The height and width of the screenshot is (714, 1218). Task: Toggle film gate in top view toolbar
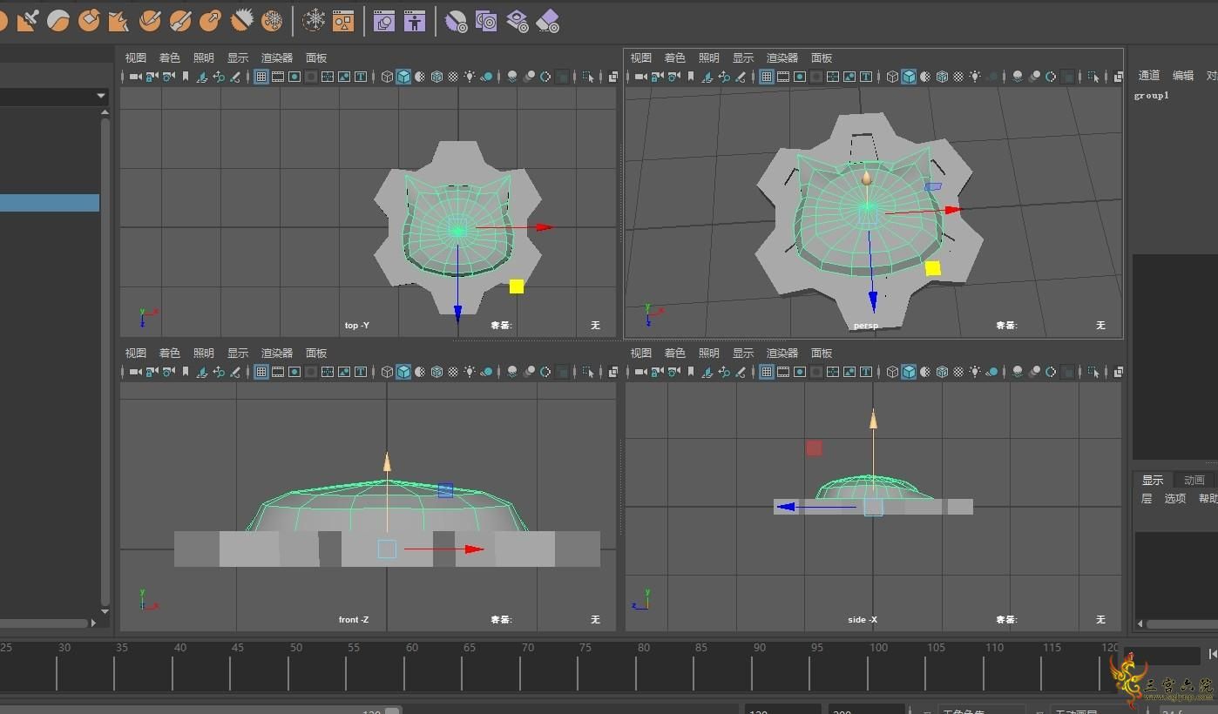pos(278,77)
